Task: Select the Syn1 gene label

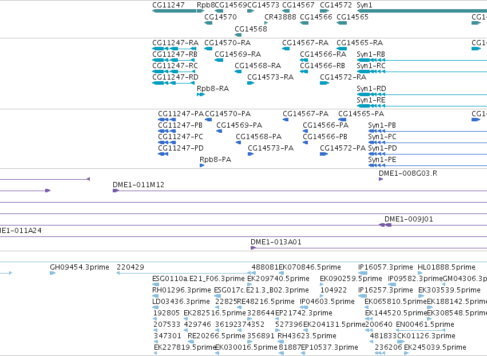Action: click(365, 5)
